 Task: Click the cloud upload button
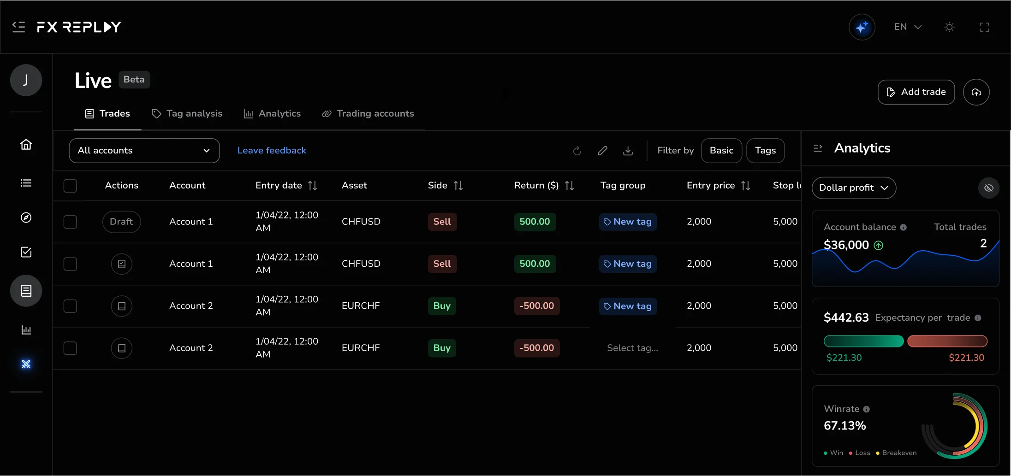976,92
